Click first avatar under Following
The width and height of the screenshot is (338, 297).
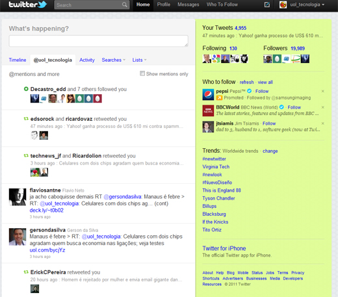click(x=207, y=58)
